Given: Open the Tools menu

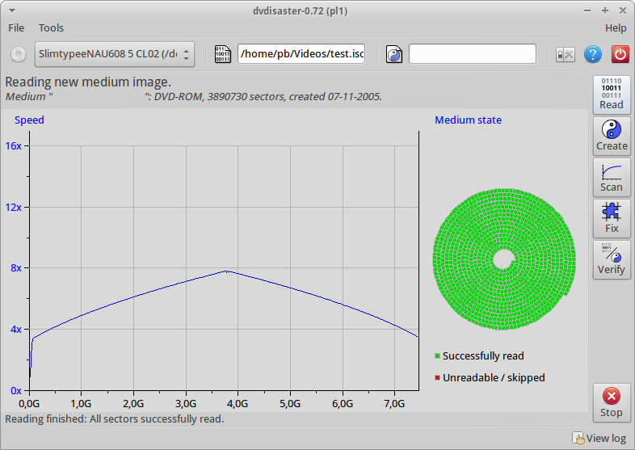Looking at the screenshot, I should (51, 27).
